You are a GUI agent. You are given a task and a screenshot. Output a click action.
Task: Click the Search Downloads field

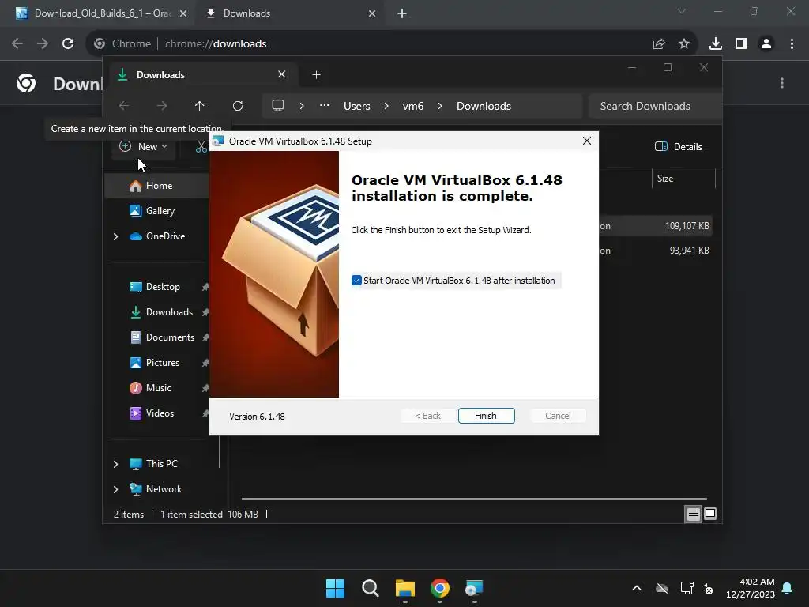[655, 106]
